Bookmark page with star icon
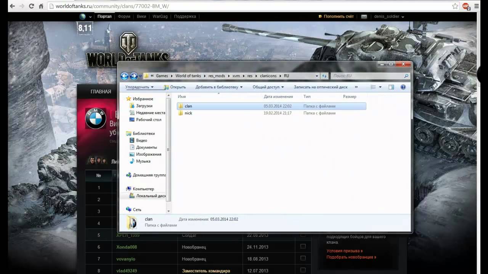This screenshot has width=488, height=274. (455, 6)
